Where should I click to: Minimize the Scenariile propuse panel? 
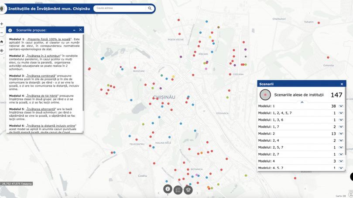coord(74,30)
